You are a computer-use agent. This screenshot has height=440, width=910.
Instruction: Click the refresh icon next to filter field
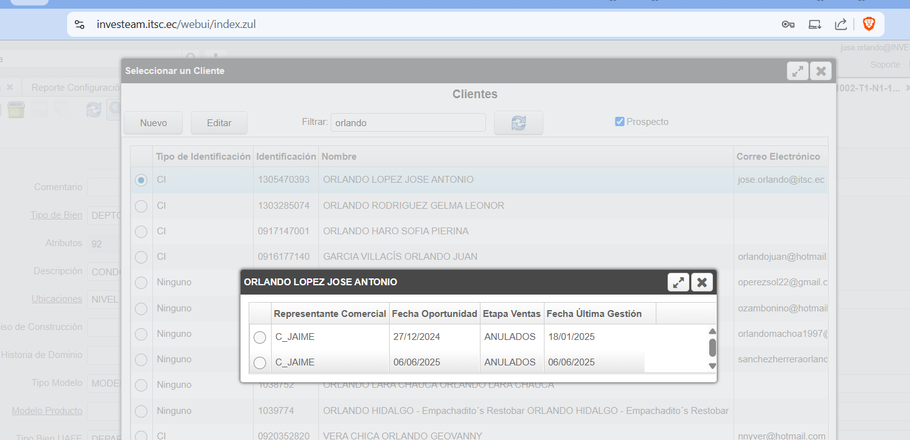[518, 123]
